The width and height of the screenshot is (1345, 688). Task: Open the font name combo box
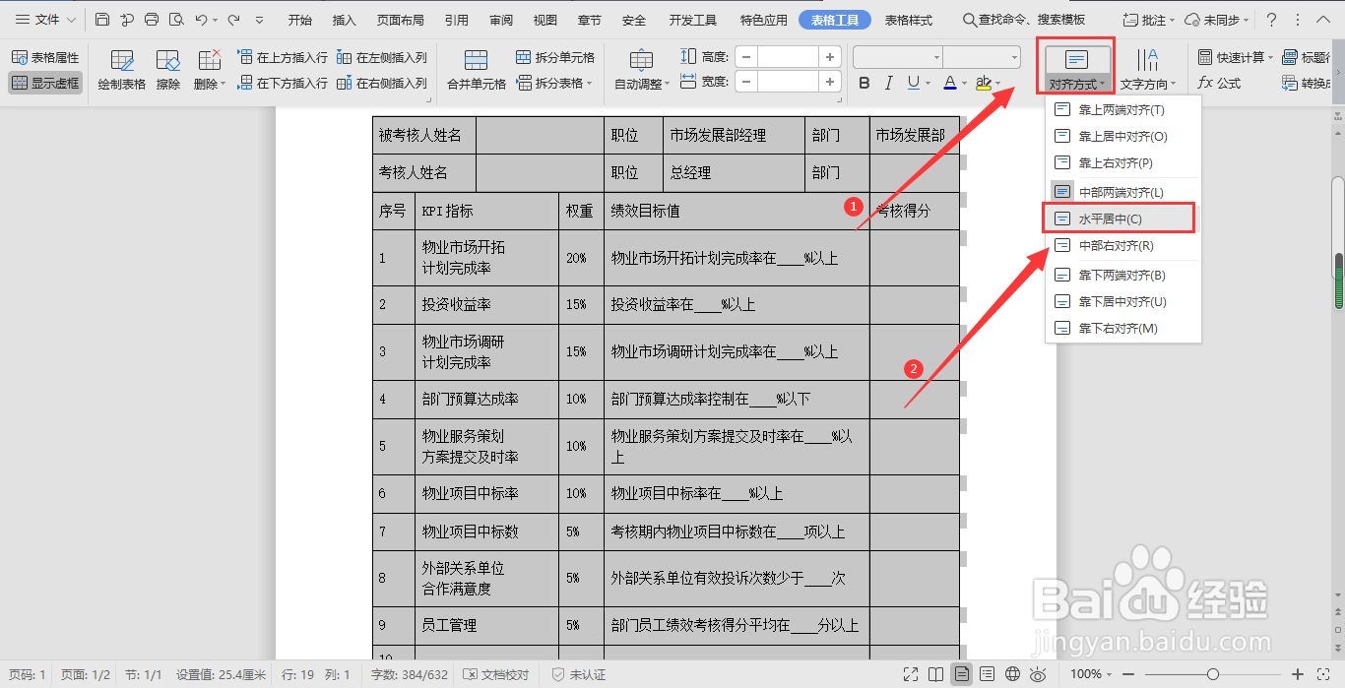(x=897, y=57)
